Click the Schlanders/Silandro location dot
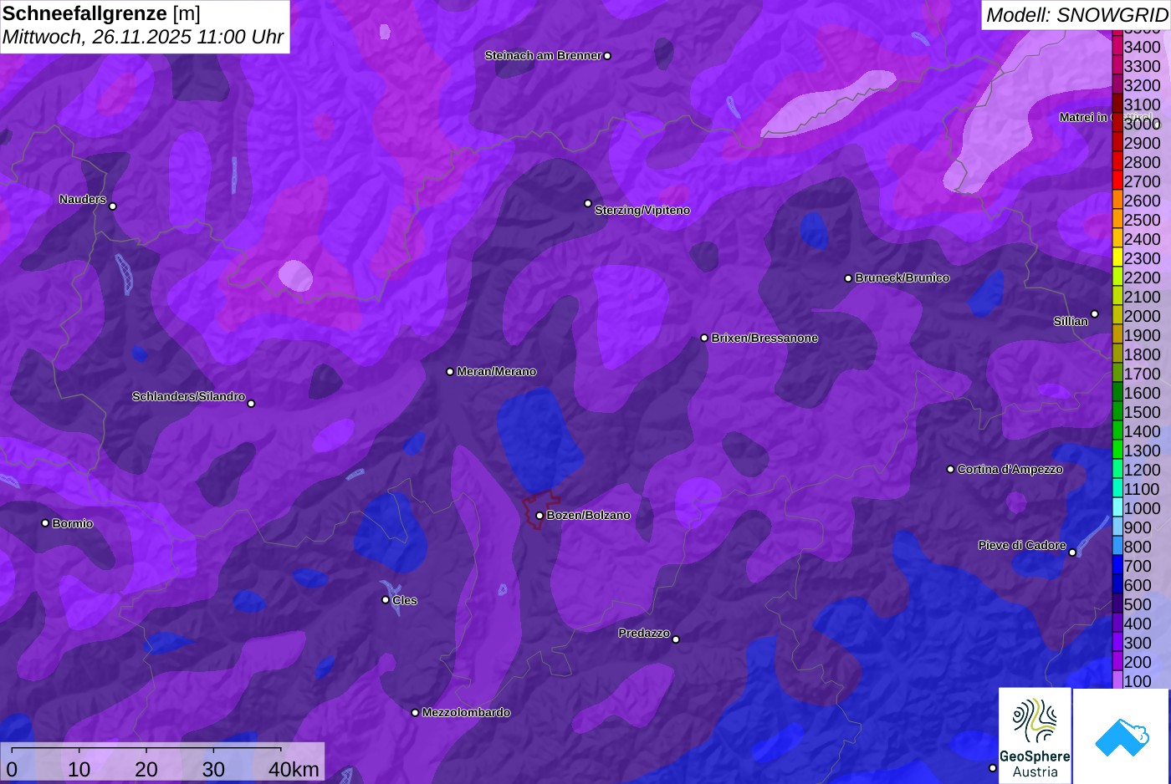The height and width of the screenshot is (784, 1171). (251, 404)
